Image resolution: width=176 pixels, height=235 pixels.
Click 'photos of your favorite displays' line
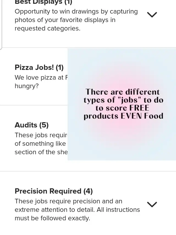[x=65, y=20]
